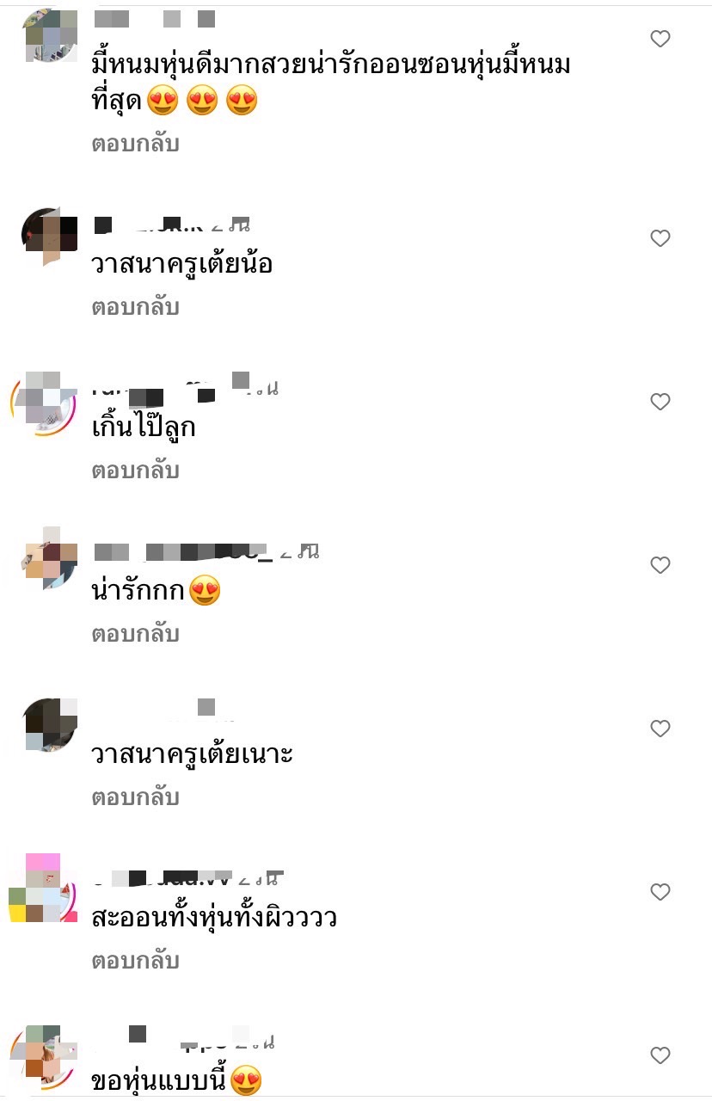Open avatar of "วาสนาครูเต้ยน้อ" commenter
712x1101 pixels.
pyautogui.click(x=49, y=237)
